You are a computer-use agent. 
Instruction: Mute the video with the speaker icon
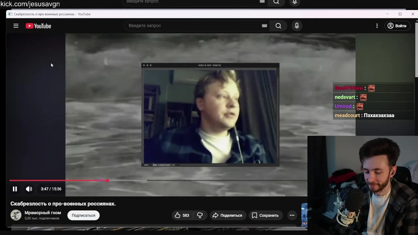click(x=29, y=189)
